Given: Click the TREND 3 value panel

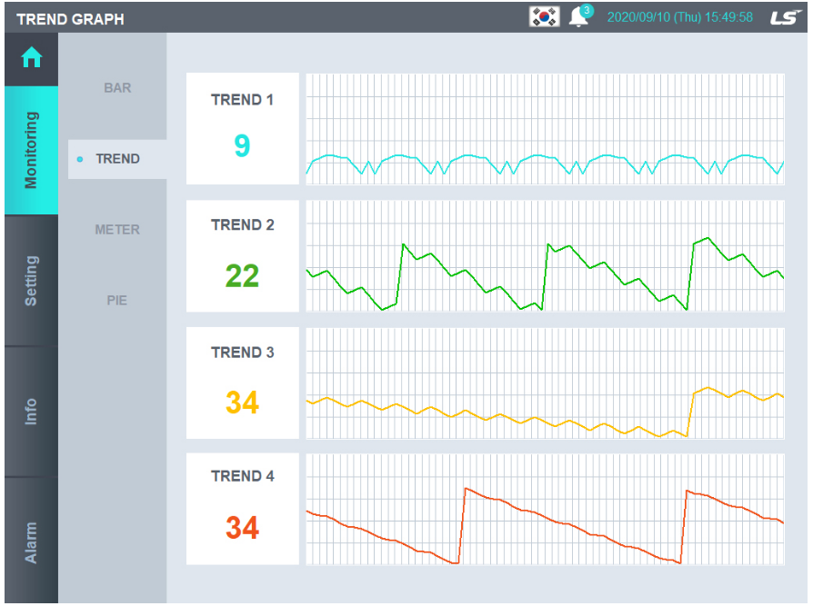Looking at the screenshot, I should (x=243, y=383).
